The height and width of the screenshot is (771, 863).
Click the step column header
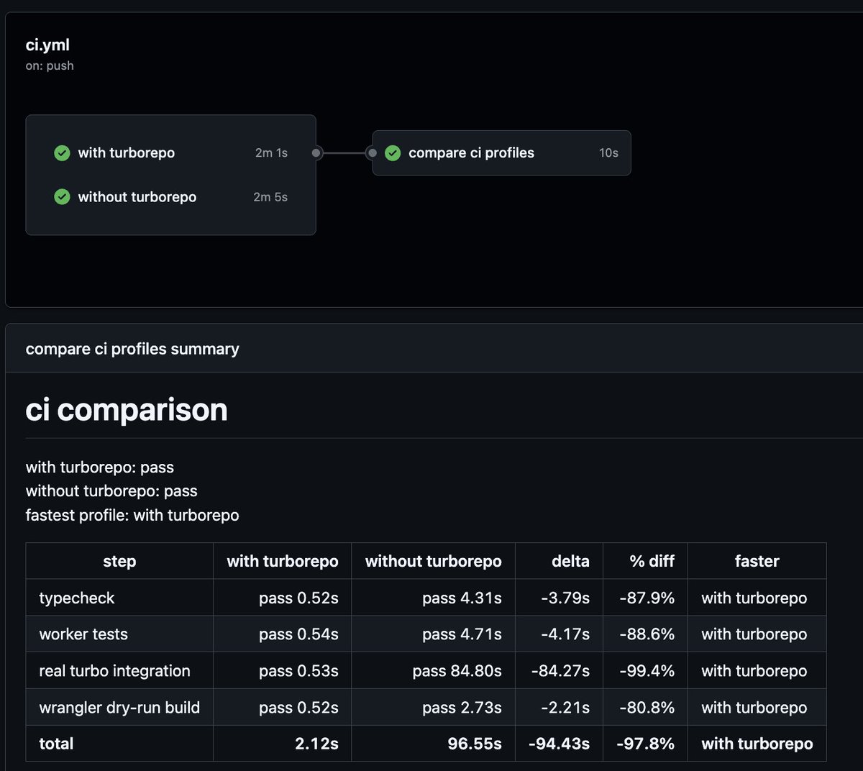(119, 561)
